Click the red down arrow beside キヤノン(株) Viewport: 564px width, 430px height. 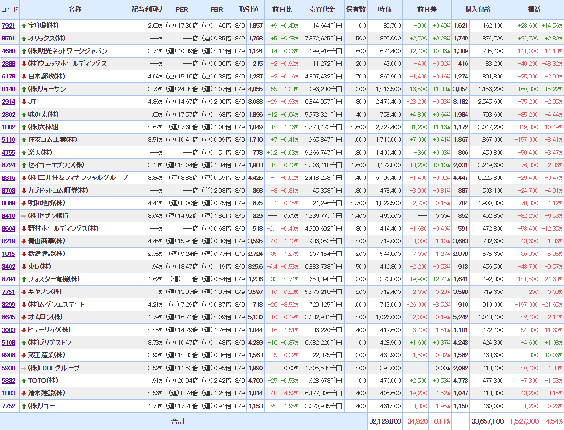(x=24, y=292)
